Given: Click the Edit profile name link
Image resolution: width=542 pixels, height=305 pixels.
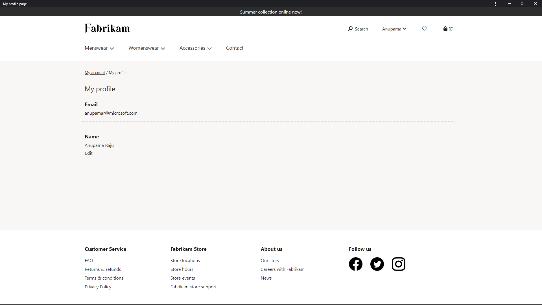Looking at the screenshot, I should (x=89, y=153).
